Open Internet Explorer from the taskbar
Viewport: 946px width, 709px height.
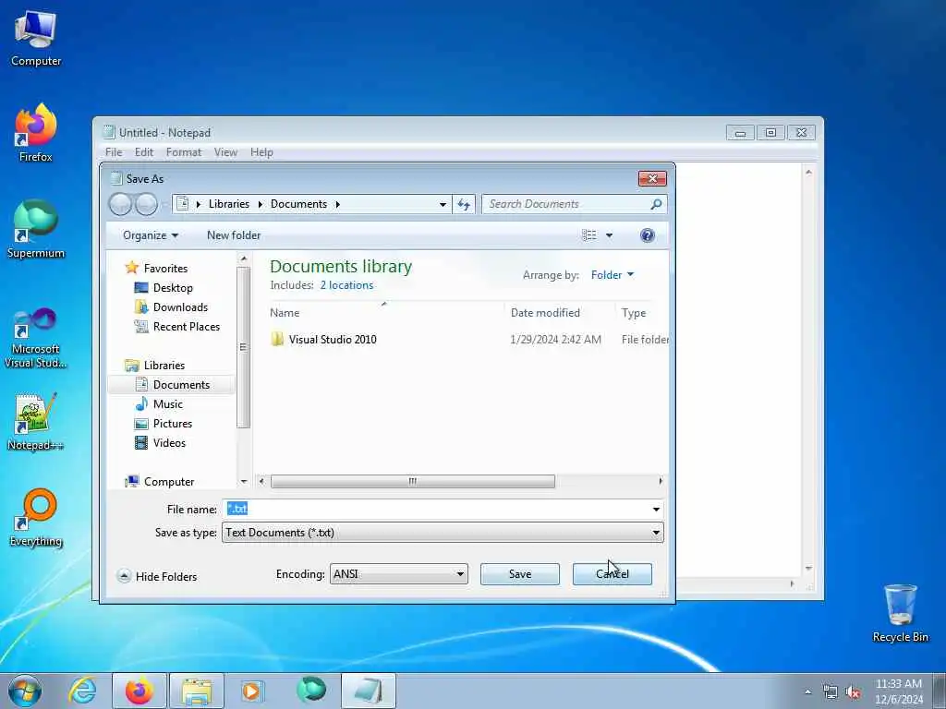82,691
